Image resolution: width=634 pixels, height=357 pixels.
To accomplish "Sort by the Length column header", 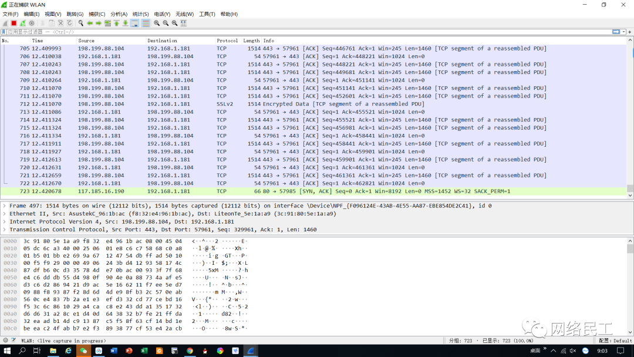I will tap(251, 41).
